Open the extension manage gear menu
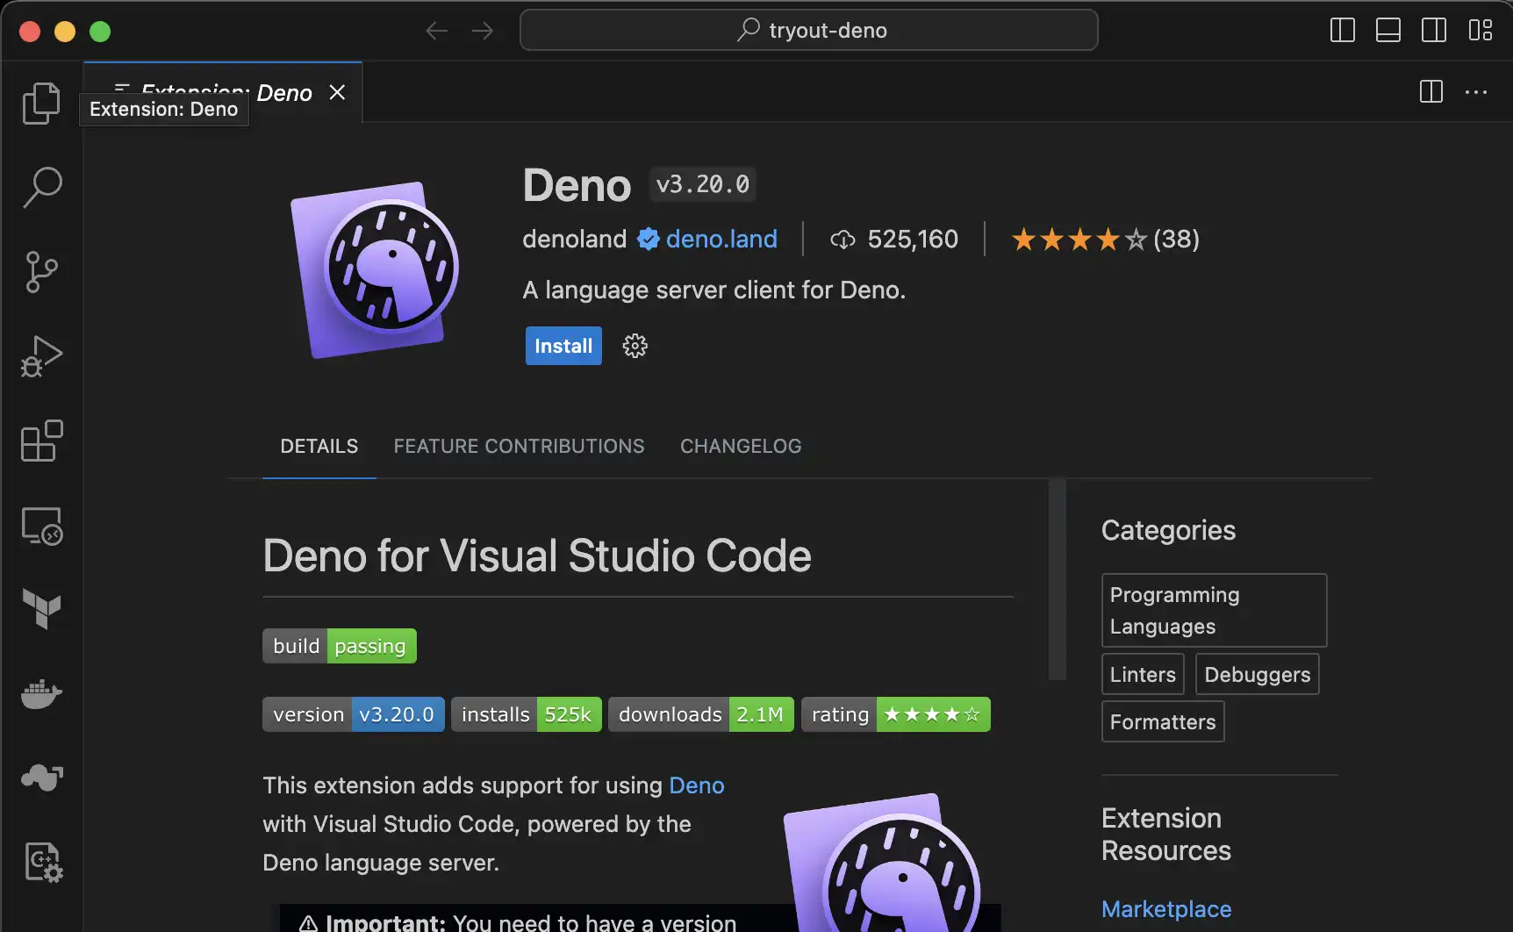Screen dimensions: 1513x932 coord(635,346)
